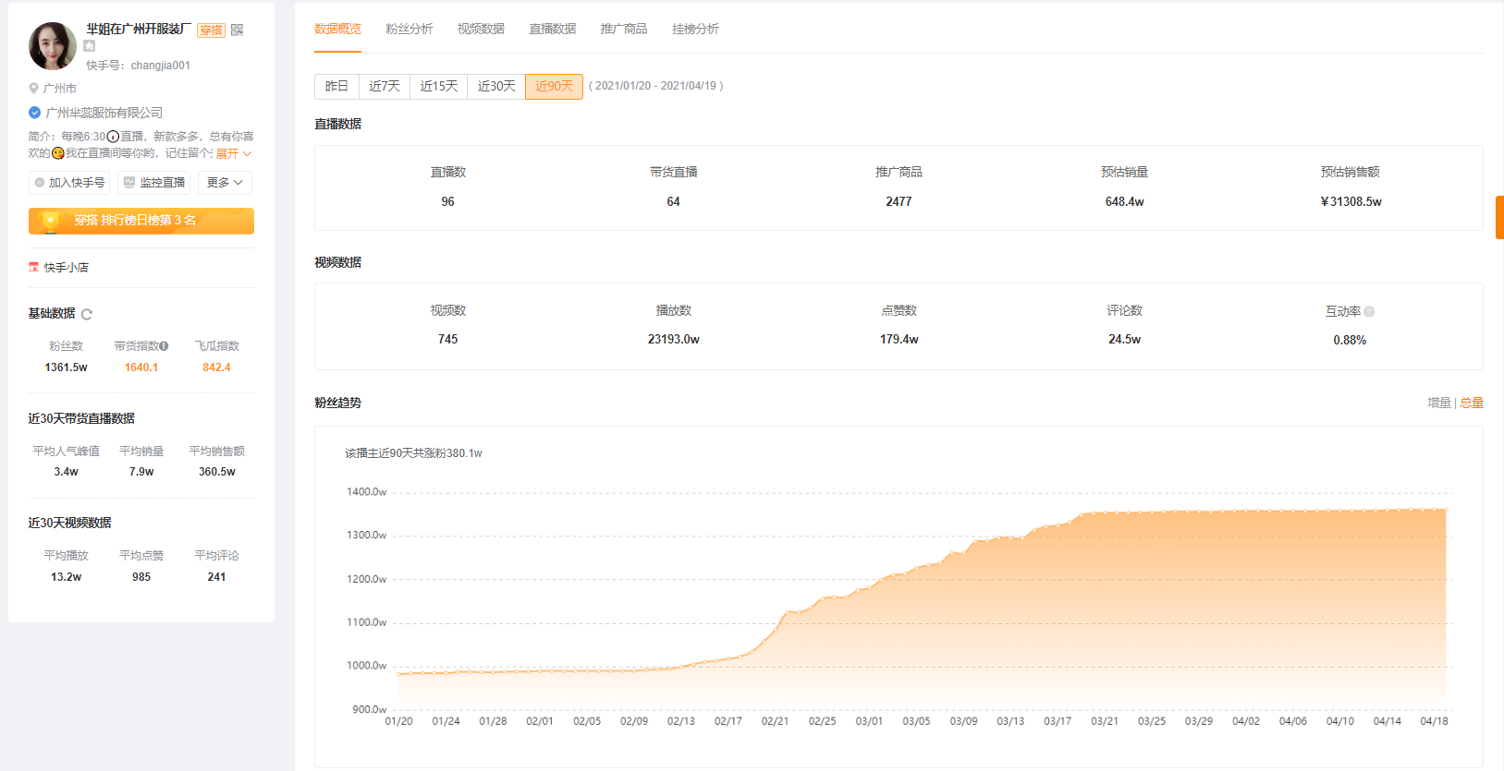
Task: Switch to 直播数据 tab
Action: 553,30
